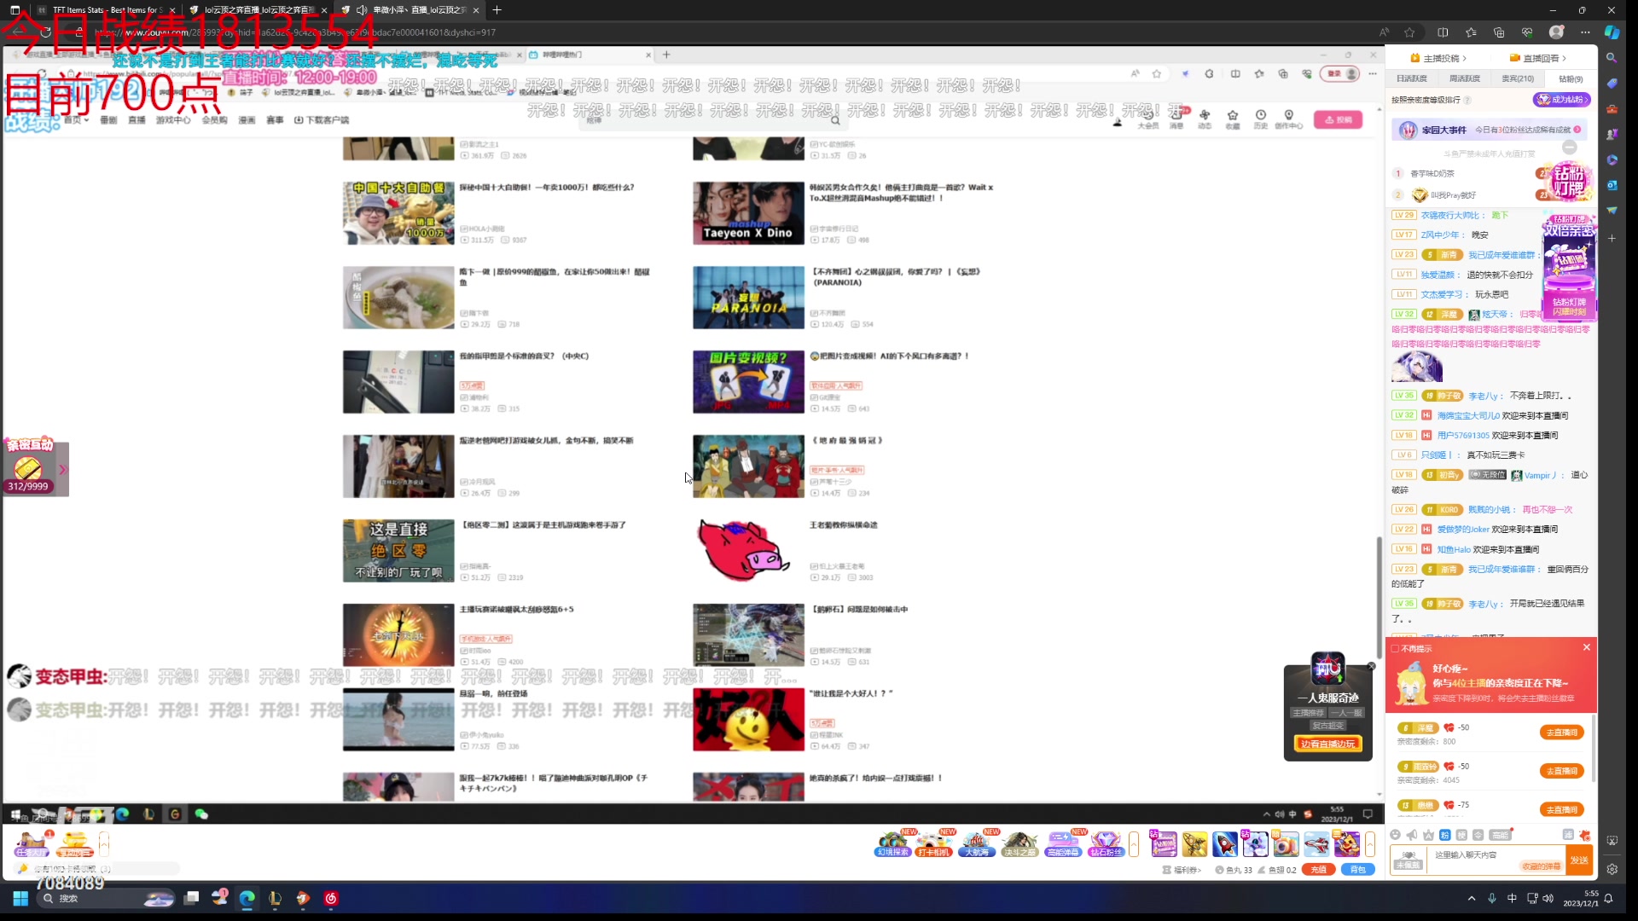Open Windows Start menu
1638x921 pixels.
tap(20, 898)
